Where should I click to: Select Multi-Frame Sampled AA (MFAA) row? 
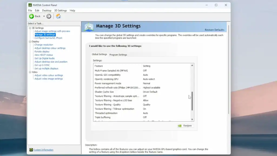[x=142, y=71]
